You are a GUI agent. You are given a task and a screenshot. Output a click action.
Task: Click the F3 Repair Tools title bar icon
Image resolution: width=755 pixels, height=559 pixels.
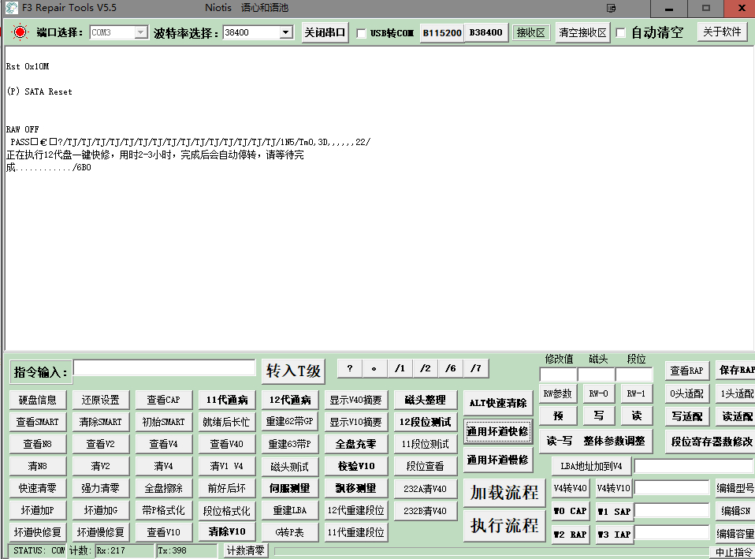coord(12,8)
